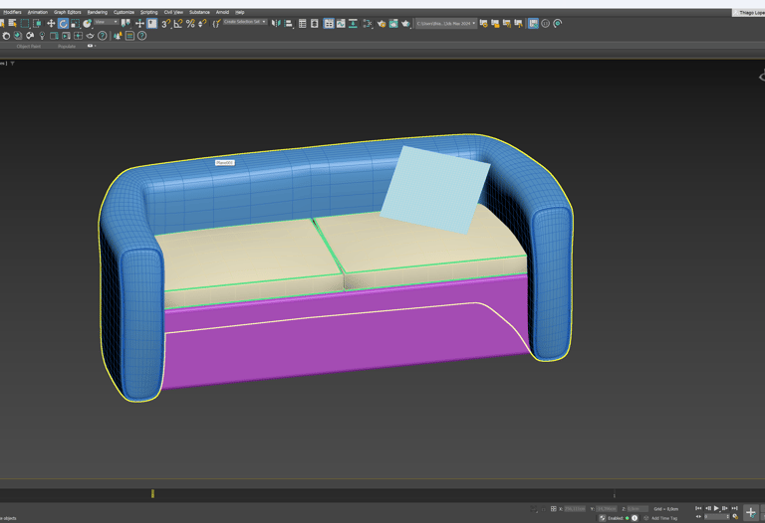This screenshot has height=523, width=765.
Task: Activate the Select and Rotate tool
Action: (x=63, y=23)
